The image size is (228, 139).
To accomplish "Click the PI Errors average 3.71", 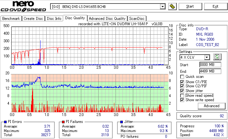I will pos(47,126).
